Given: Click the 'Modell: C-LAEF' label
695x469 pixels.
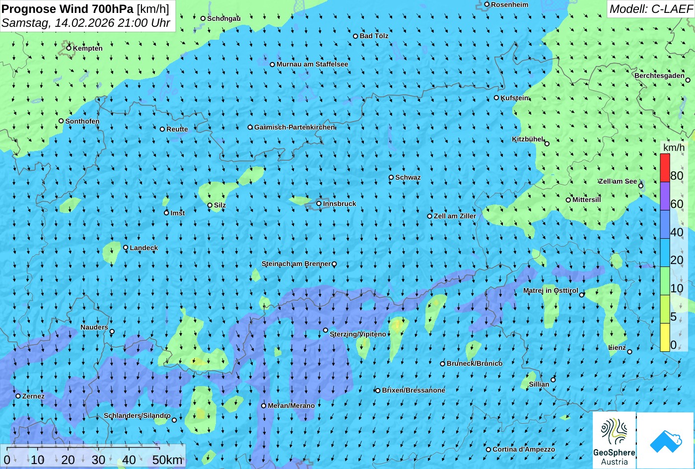Looking at the screenshot, I should [x=650, y=9].
